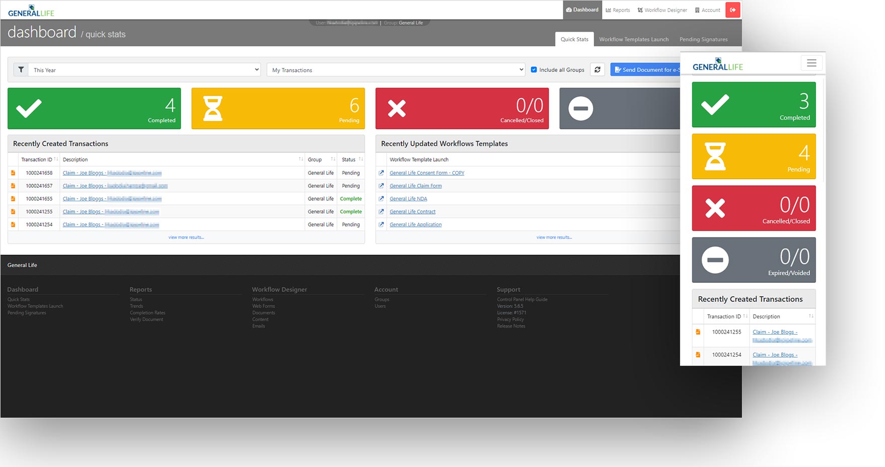Screen dimensions: 885x467
Task: Click the document icon for transaction 1000241658
Action: click(13, 173)
